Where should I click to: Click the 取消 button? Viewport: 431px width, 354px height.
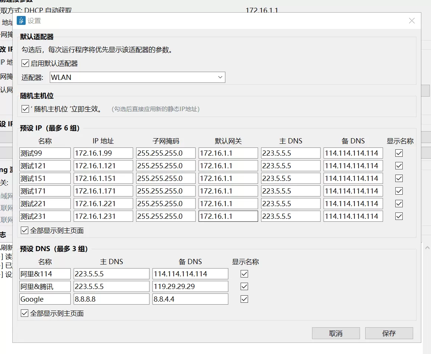[336, 333]
